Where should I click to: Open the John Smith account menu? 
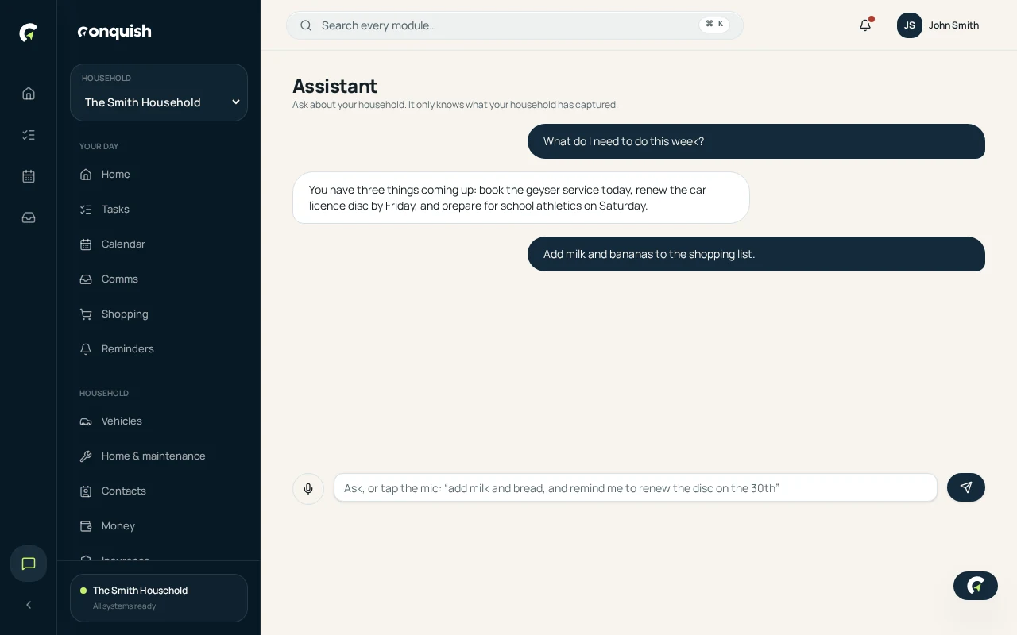pos(938,25)
